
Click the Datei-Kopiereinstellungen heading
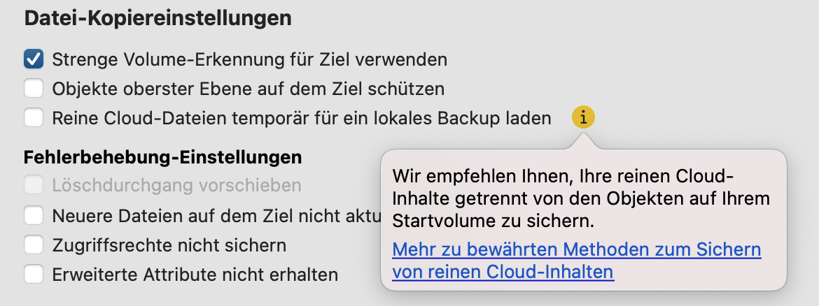click(158, 19)
